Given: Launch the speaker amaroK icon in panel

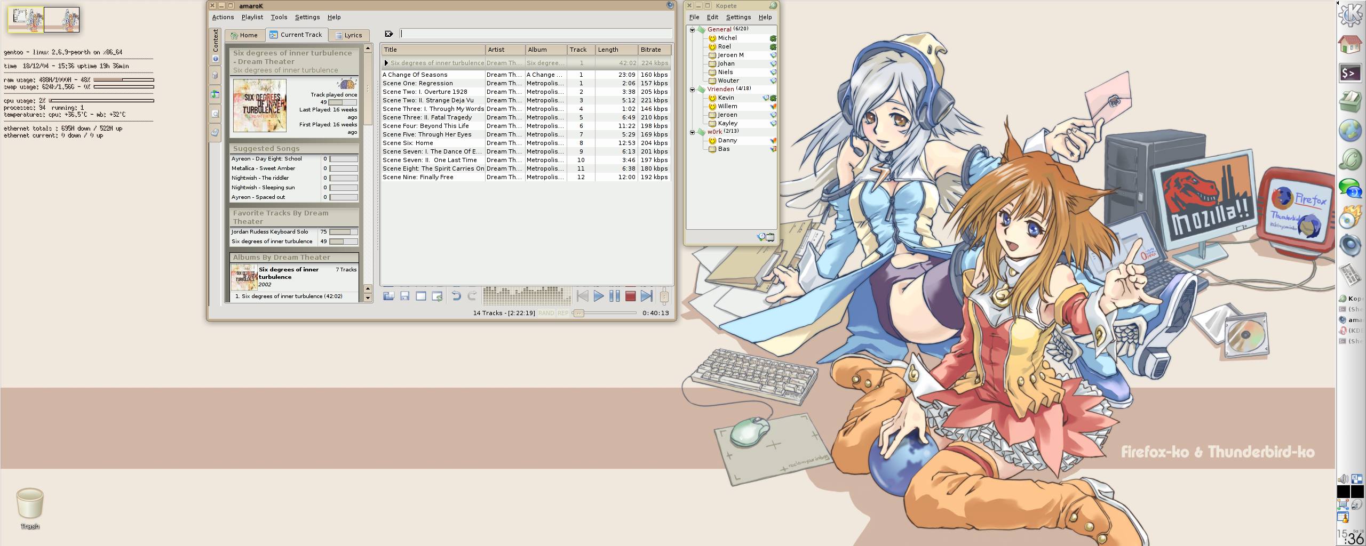Looking at the screenshot, I should pyautogui.click(x=1351, y=245).
